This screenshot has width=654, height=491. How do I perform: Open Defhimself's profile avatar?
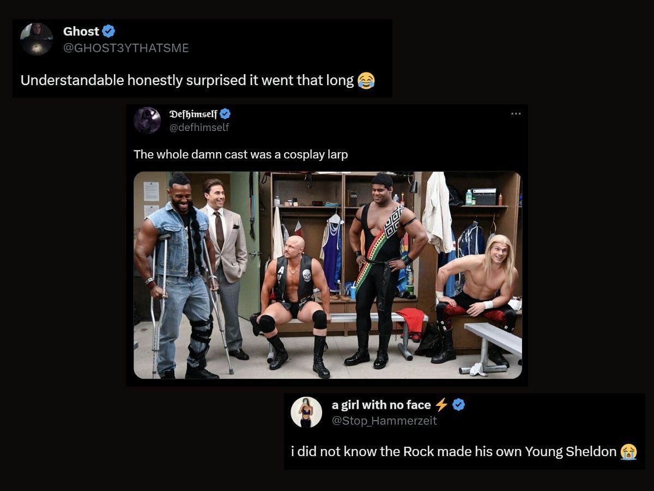(x=147, y=120)
